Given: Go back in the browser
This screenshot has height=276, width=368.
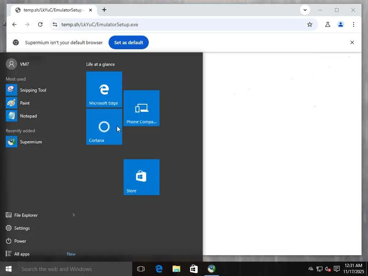Looking at the screenshot, I should coord(14,24).
